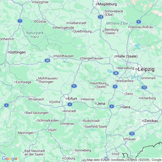Click the Jena city marker
This screenshot has width=162, height=162.
[x=96, y=104]
